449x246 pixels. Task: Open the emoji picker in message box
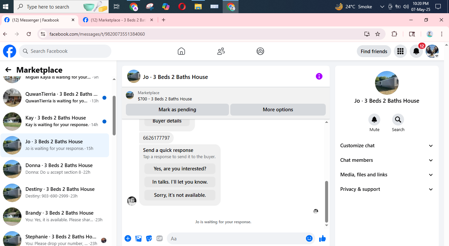pos(309,238)
